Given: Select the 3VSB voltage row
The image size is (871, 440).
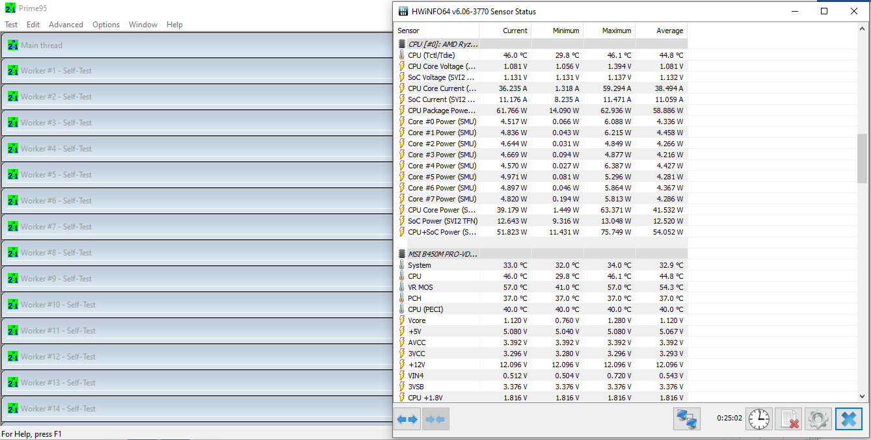Looking at the screenshot, I should tap(541, 387).
